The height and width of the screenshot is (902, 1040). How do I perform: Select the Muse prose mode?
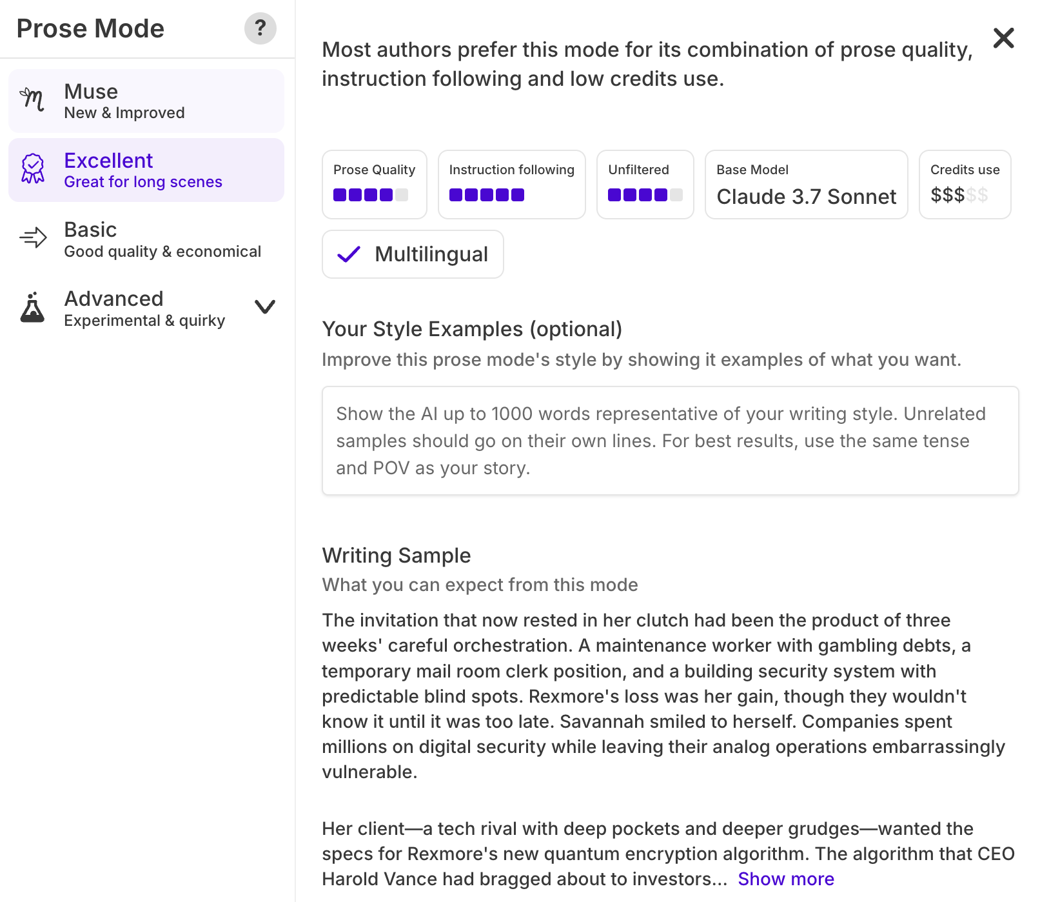pyautogui.click(x=146, y=101)
